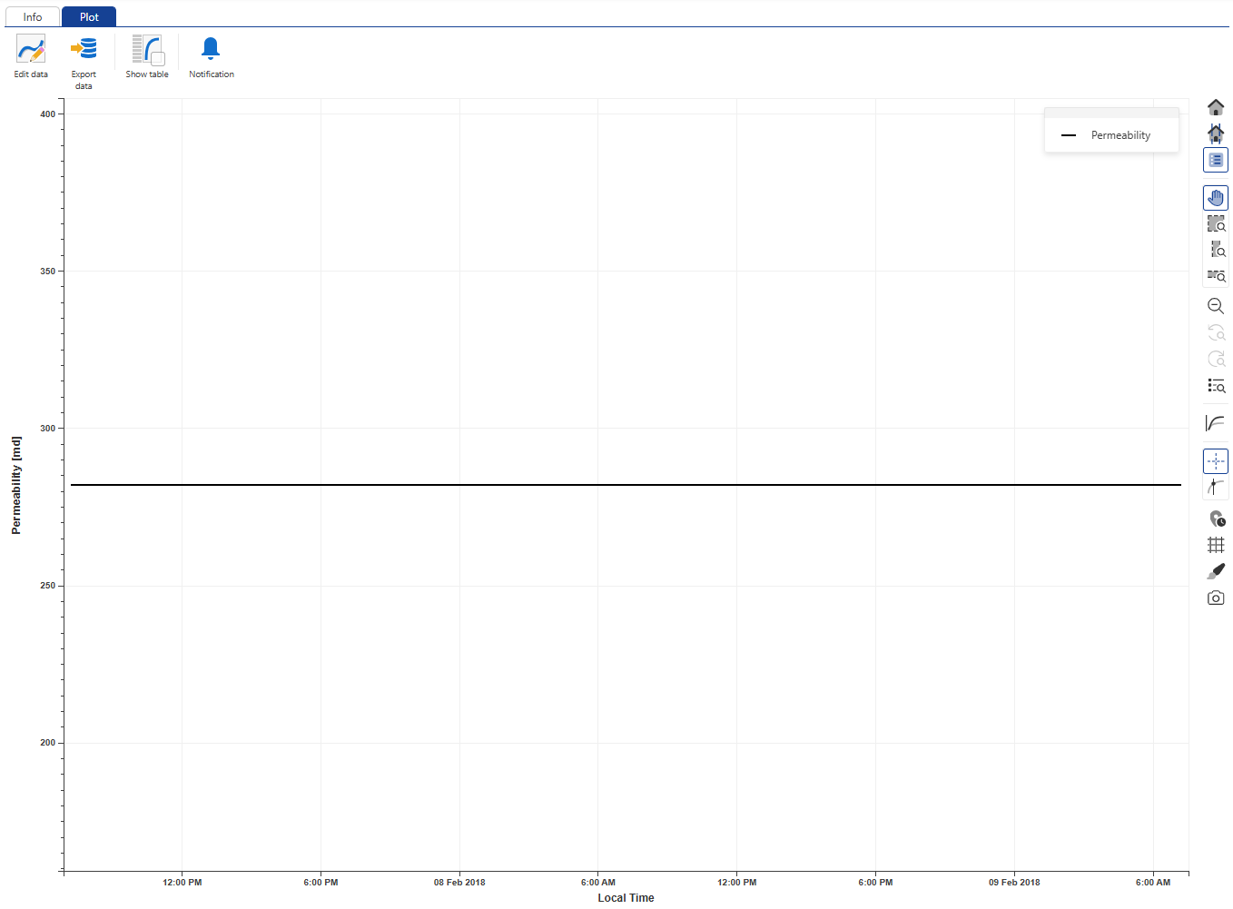Click the Export data icon
1233x909 pixels.
pyautogui.click(x=84, y=49)
